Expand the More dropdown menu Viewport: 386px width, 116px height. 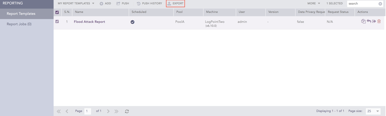point(313,3)
